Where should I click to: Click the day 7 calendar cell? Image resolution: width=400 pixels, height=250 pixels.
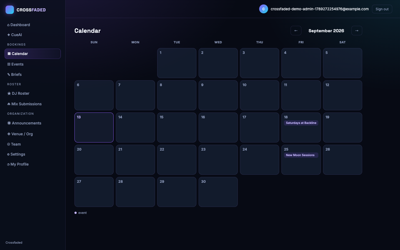point(135,95)
